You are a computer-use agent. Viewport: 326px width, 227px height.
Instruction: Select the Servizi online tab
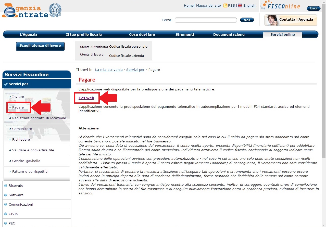pos(283,35)
